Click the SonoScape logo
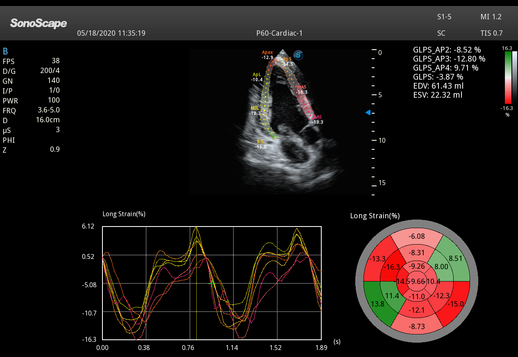Viewport: 518px width, 357px height. 39,23
